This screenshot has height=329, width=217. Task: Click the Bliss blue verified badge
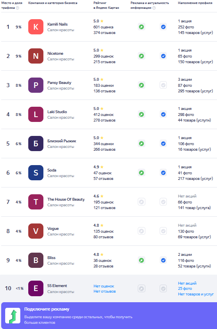point(163,260)
